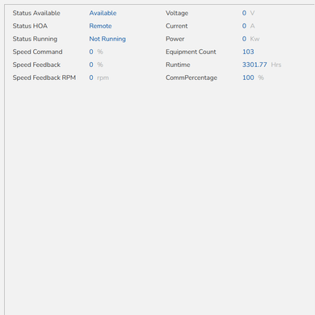Select the Status Running label
Image resolution: width=315 pixels, height=315 pixels.
coord(35,39)
